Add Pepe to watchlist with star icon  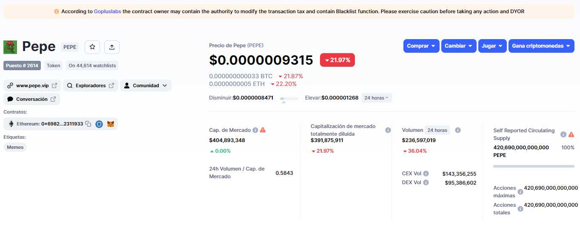coord(92,47)
